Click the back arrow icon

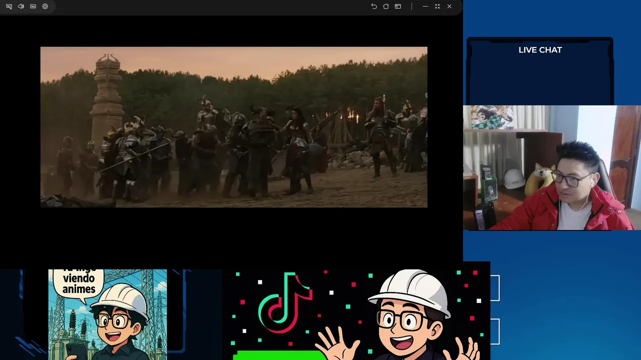click(x=374, y=6)
